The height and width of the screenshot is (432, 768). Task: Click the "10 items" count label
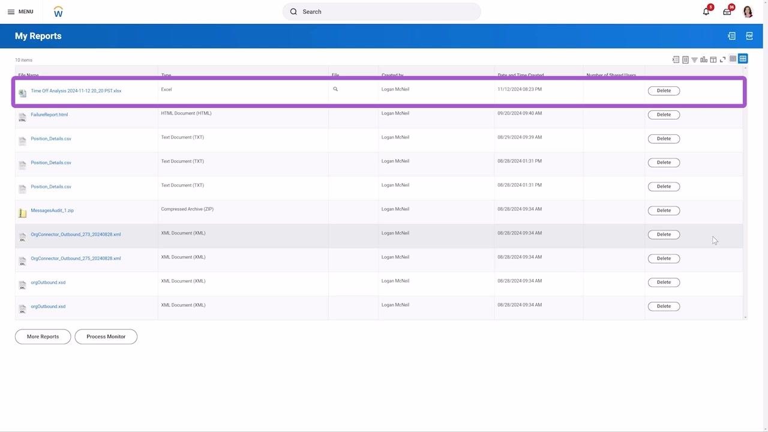[x=24, y=60]
